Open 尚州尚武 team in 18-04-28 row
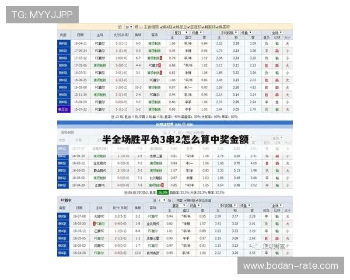The height and width of the screenshot is (280, 350). tap(153, 253)
